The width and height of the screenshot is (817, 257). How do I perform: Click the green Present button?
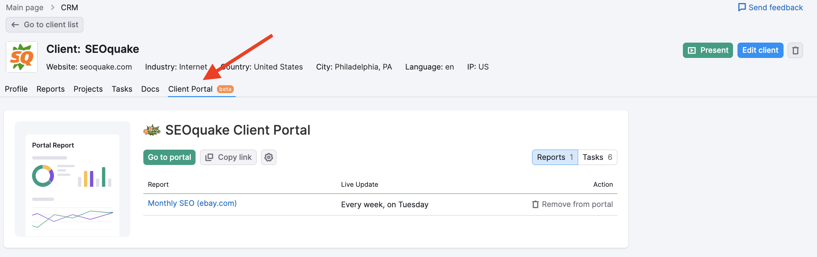[x=708, y=50]
